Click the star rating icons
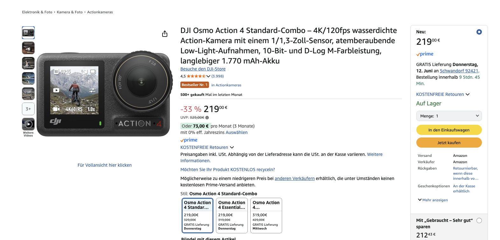The image size is (500, 240). pyautogui.click(x=196, y=76)
